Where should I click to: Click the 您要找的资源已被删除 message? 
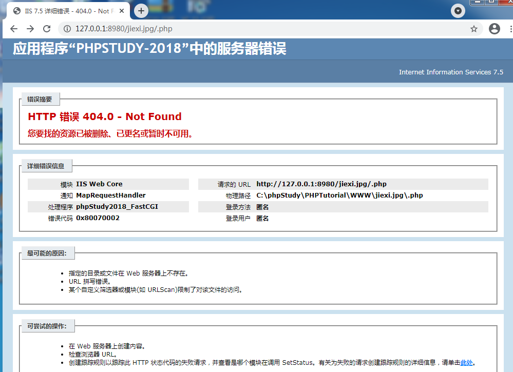click(x=110, y=134)
